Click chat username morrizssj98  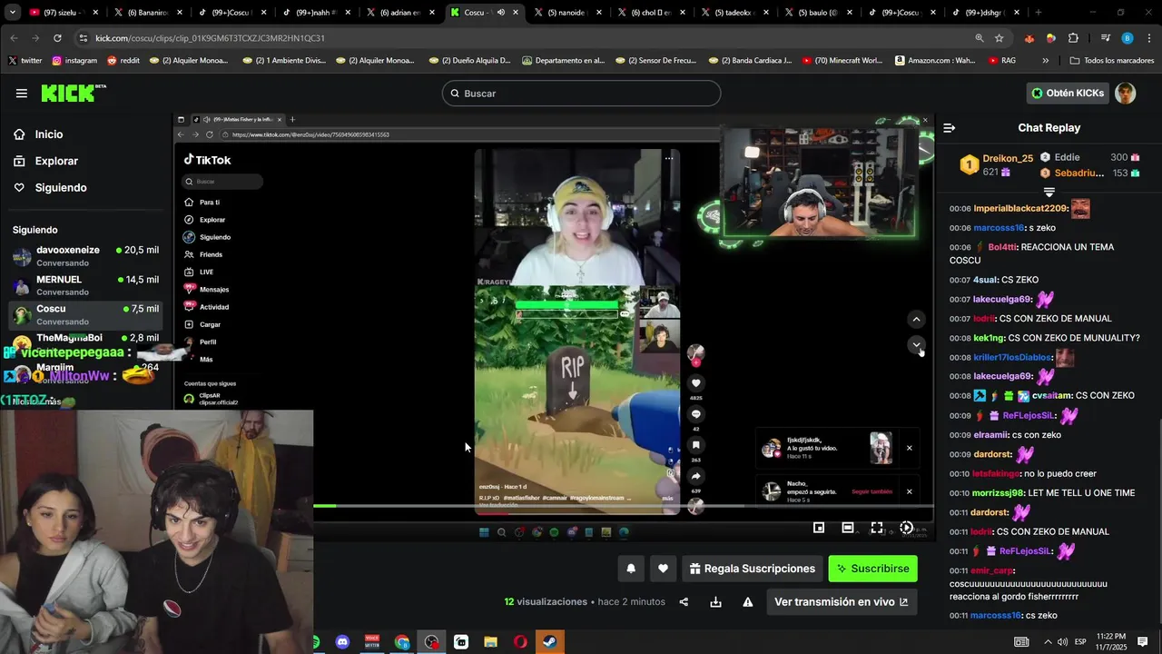[1000, 493]
